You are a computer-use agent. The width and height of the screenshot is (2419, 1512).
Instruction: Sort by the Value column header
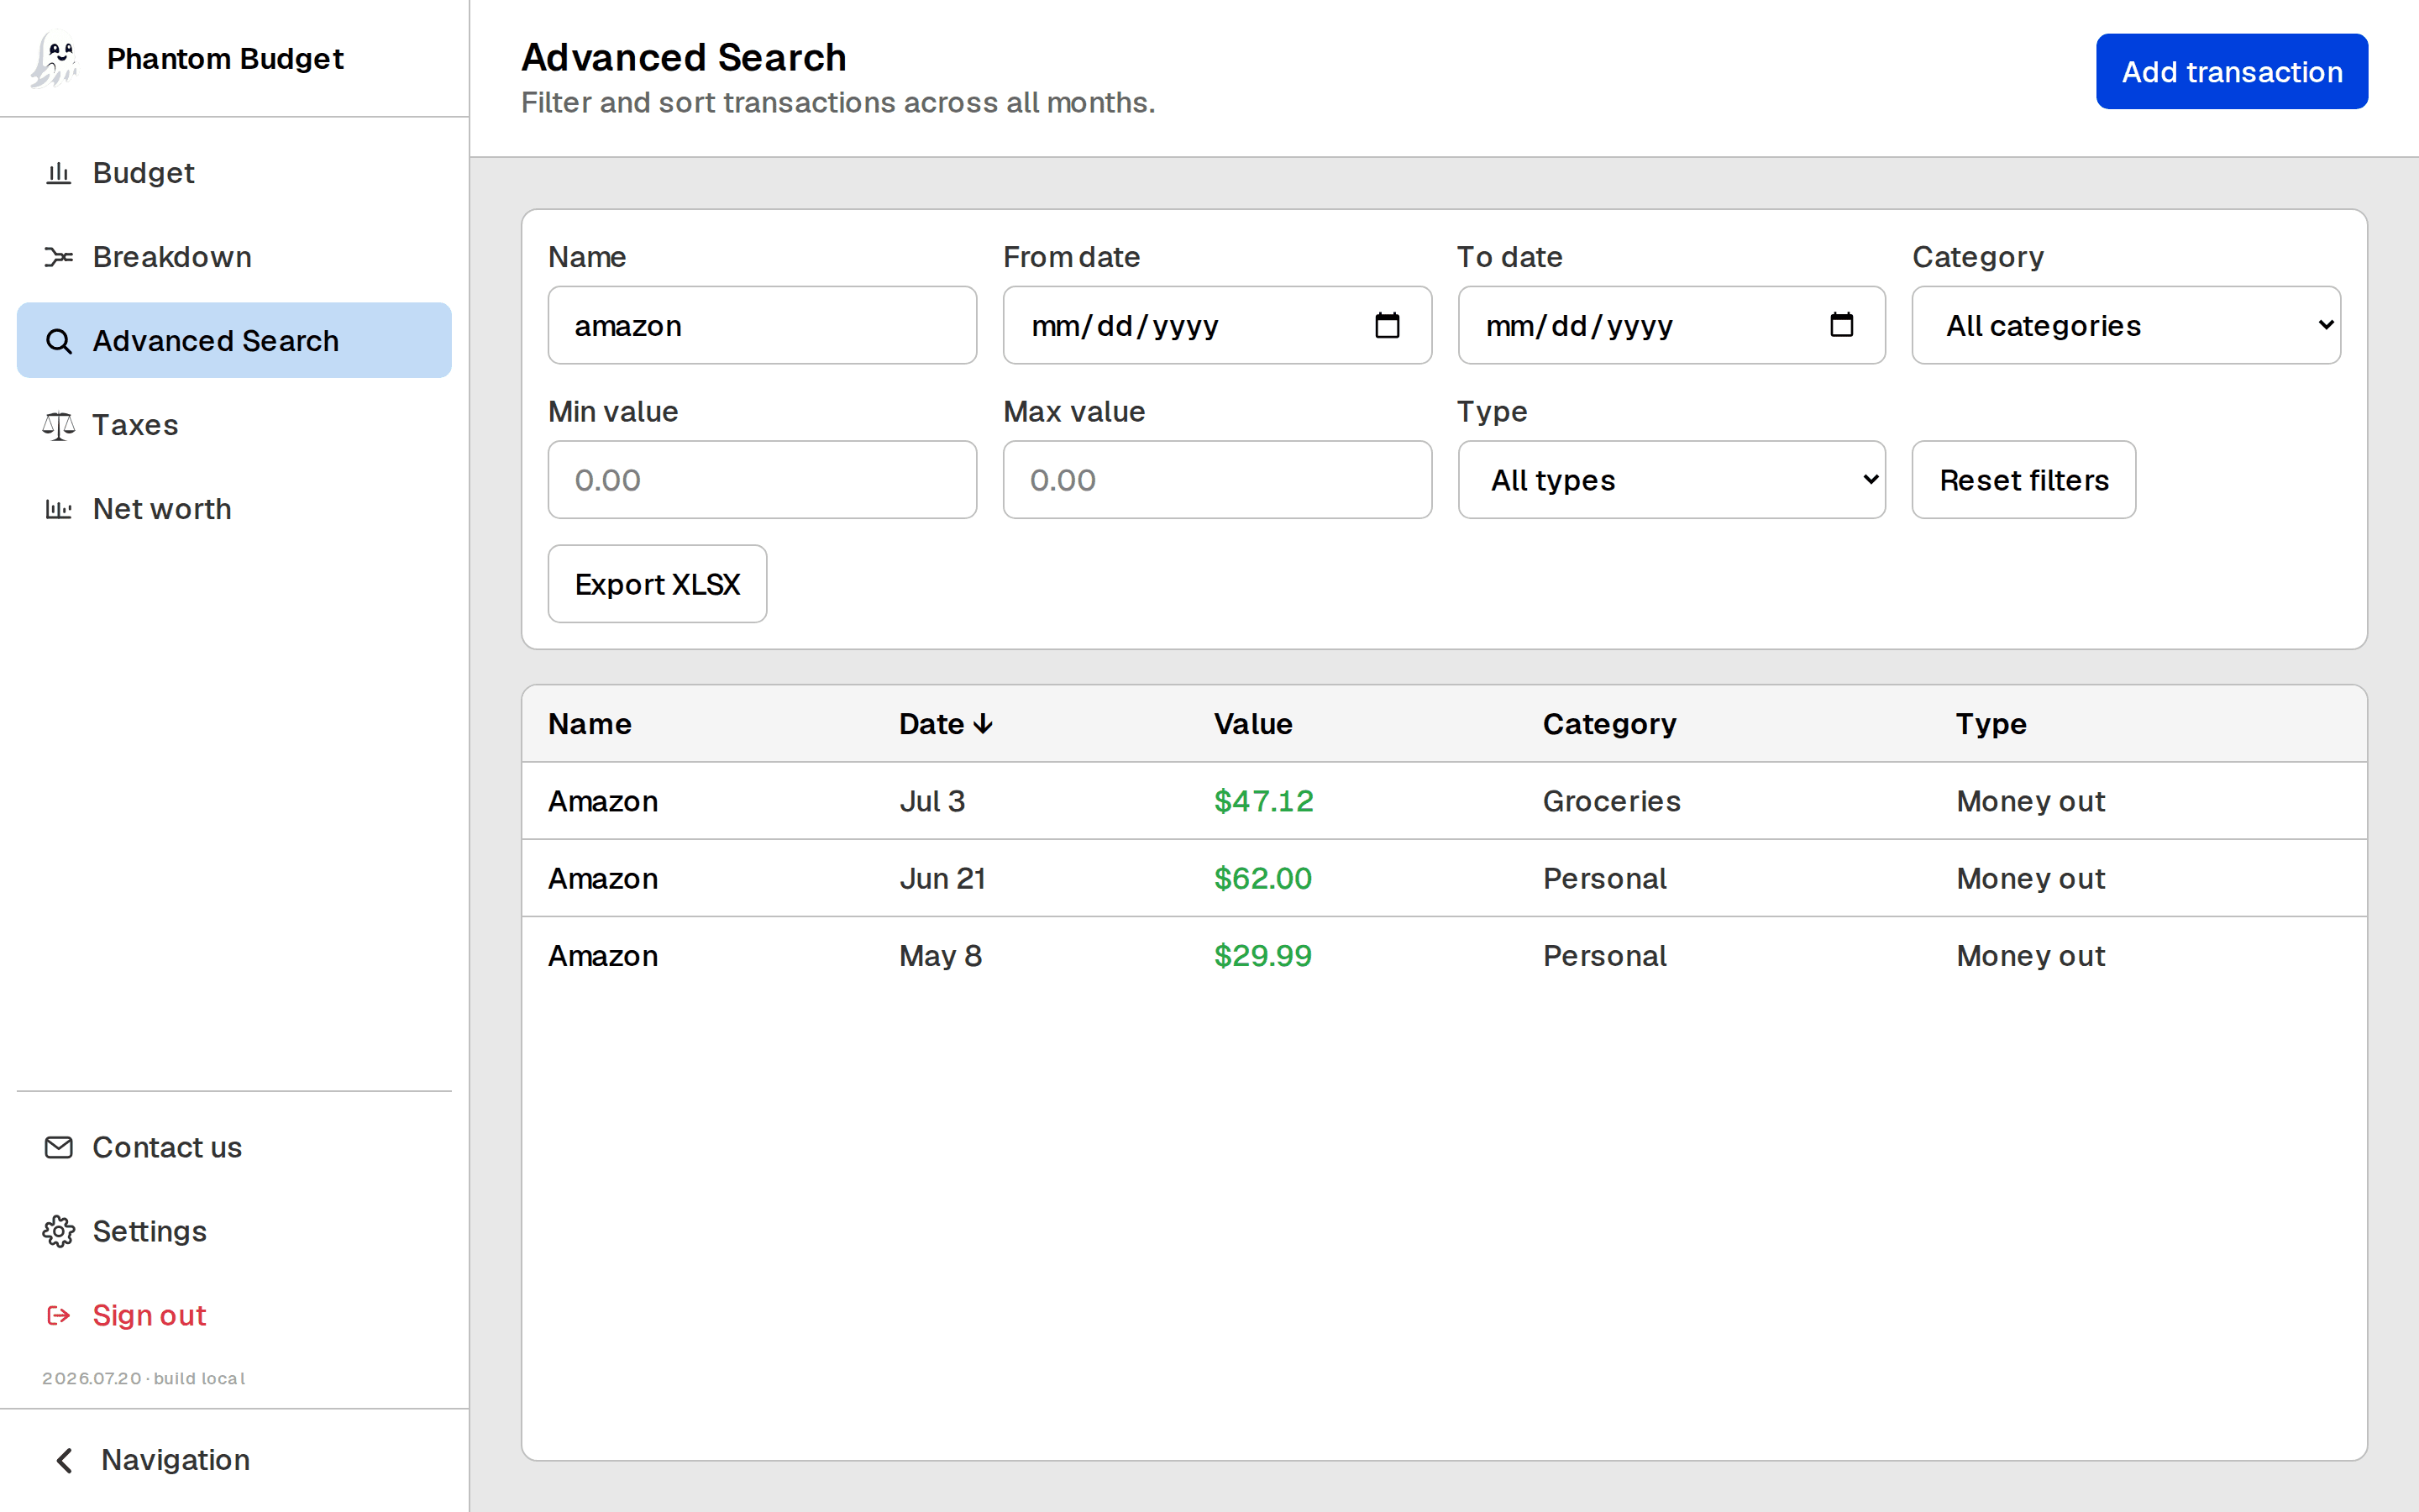tap(1253, 724)
